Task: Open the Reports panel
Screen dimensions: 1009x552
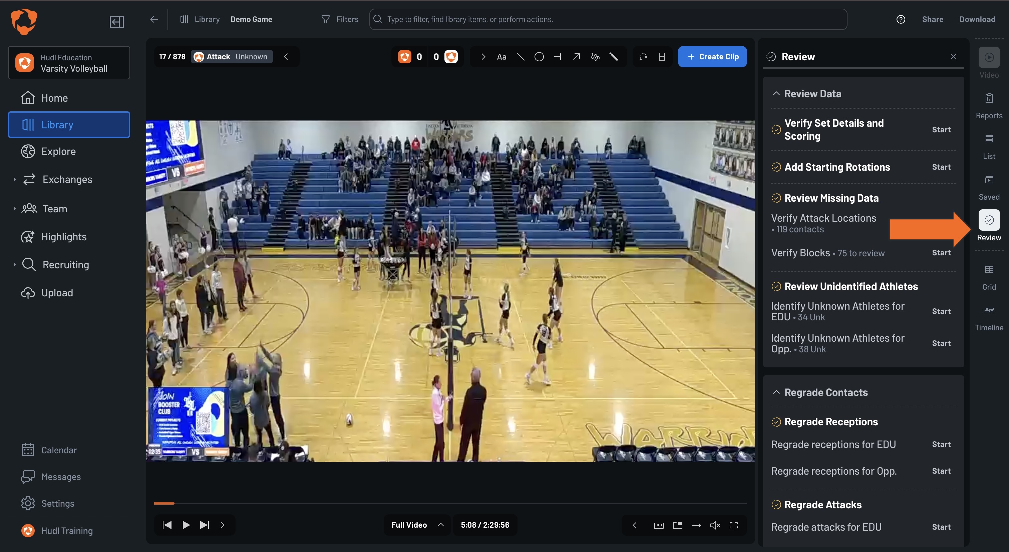Action: coord(989,106)
